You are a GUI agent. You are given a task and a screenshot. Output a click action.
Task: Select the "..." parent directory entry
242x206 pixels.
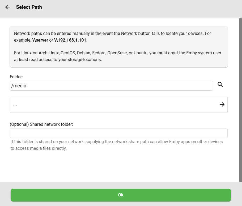point(118,105)
